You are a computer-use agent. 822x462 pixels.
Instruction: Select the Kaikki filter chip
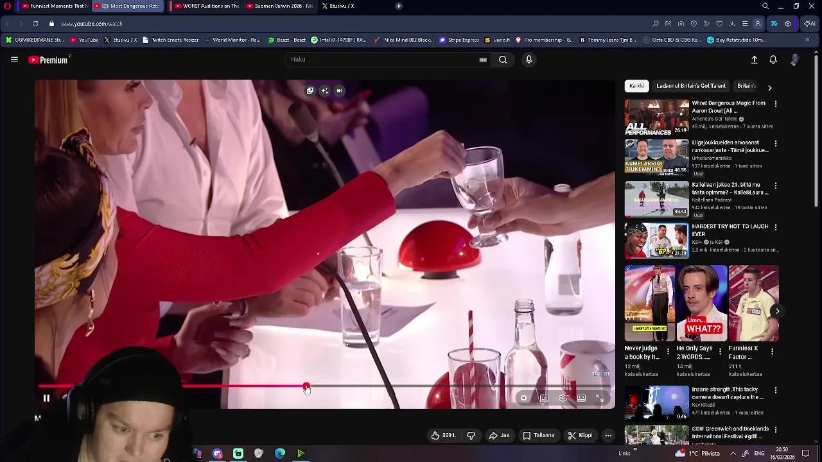click(x=637, y=86)
